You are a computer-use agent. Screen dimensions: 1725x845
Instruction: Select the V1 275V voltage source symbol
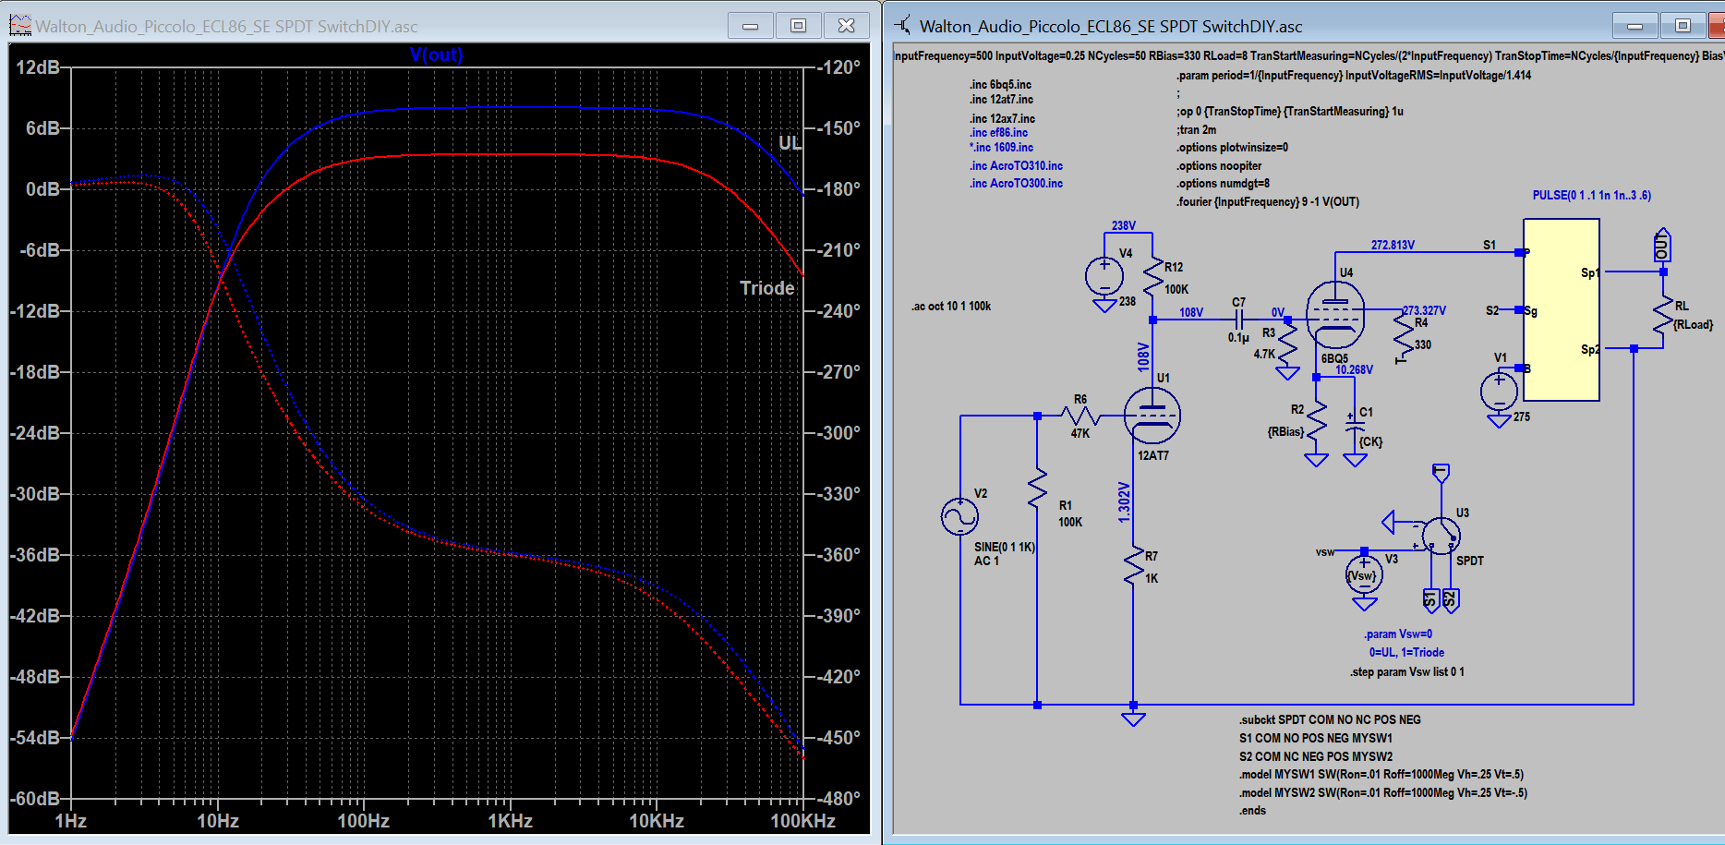click(1499, 392)
